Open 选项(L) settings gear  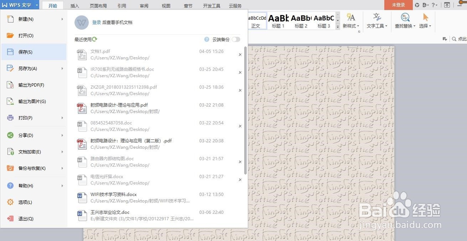point(10,202)
